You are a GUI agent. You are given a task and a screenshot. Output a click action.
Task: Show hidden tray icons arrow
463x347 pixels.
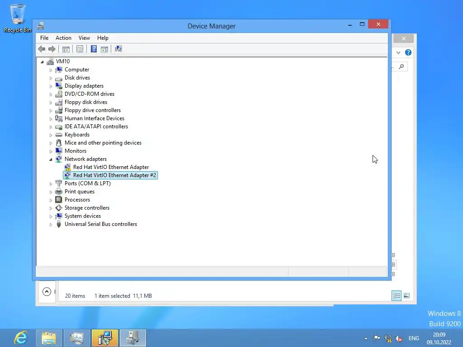pyautogui.click(x=366, y=338)
